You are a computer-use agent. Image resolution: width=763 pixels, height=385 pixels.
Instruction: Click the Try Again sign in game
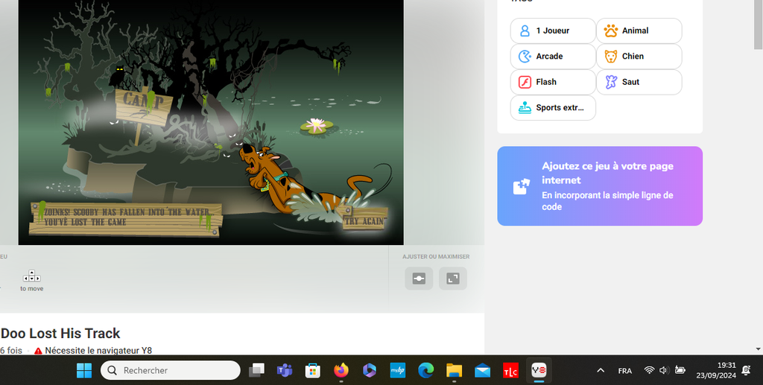pyautogui.click(x=364, y=221)
